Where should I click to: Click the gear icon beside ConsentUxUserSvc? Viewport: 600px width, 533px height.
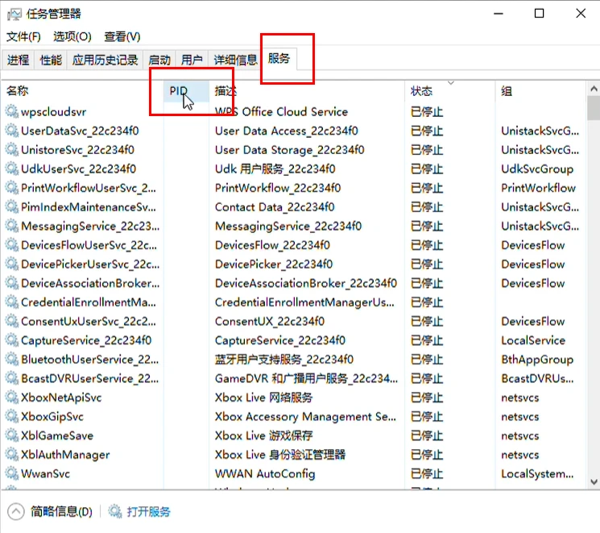pyautogui.click(x=11, y=321)
